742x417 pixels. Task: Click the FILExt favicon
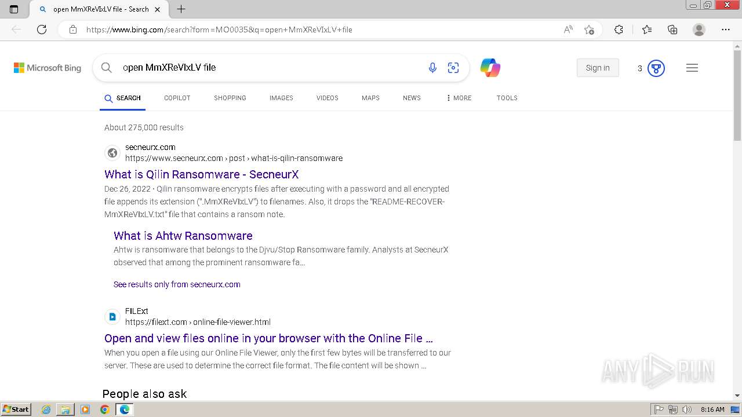tap(112, 317)
